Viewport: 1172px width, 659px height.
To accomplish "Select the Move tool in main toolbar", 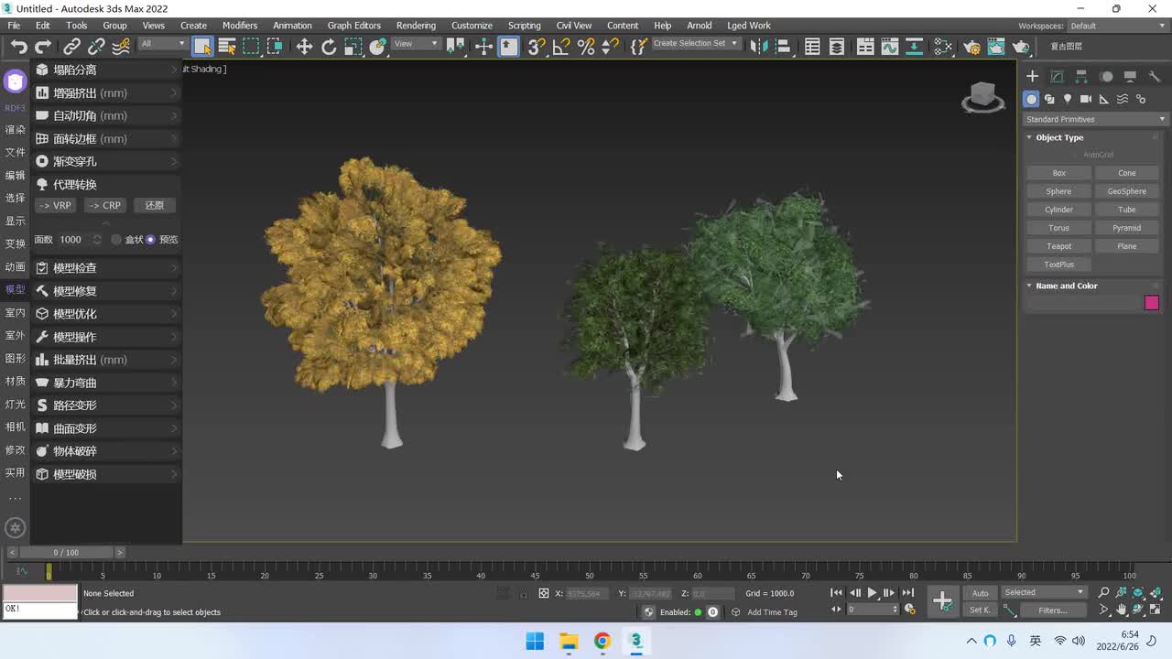I will pyautogui.click(x=304, y=47).
